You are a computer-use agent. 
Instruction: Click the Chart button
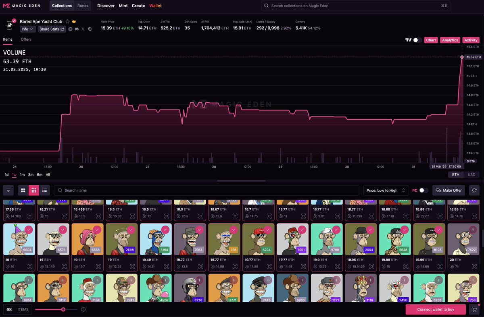(x=431, y=40)
